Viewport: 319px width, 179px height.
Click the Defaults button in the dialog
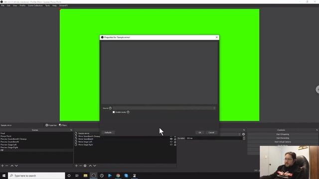(108, 133)
